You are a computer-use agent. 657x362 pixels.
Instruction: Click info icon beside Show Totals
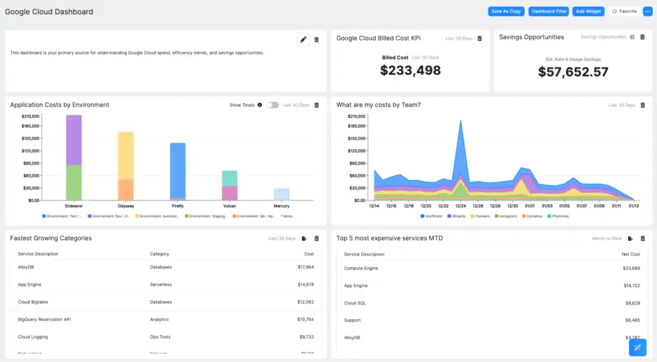[x=260, y=105]
